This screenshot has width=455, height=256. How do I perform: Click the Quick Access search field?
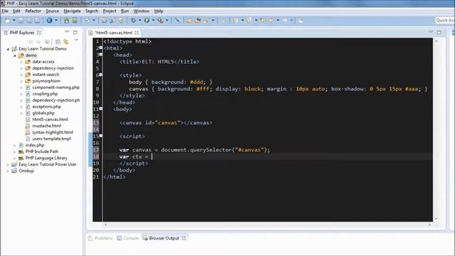(444, 20)
